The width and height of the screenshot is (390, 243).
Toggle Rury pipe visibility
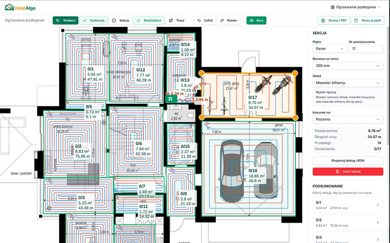pyautogui.click(x=256, y=20)
